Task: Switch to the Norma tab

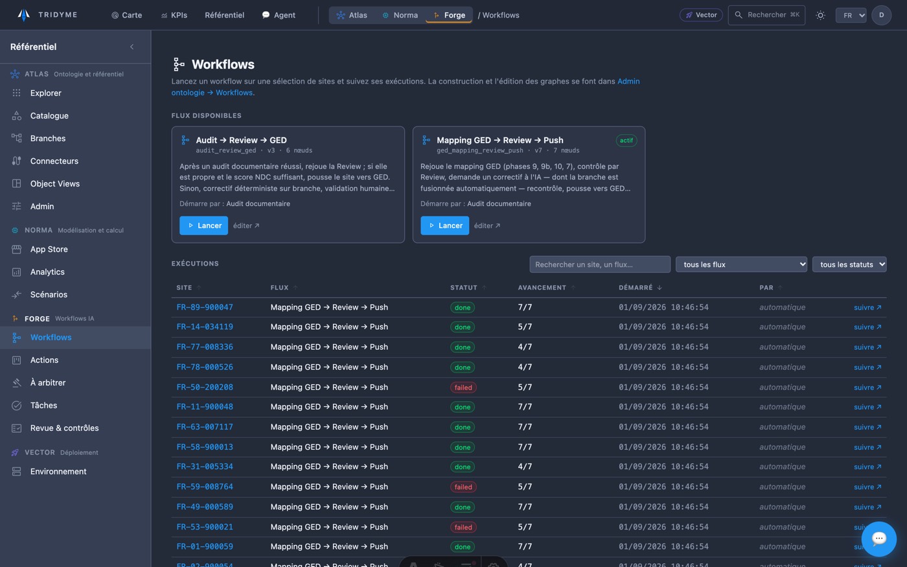Action: tap(400, 15)
